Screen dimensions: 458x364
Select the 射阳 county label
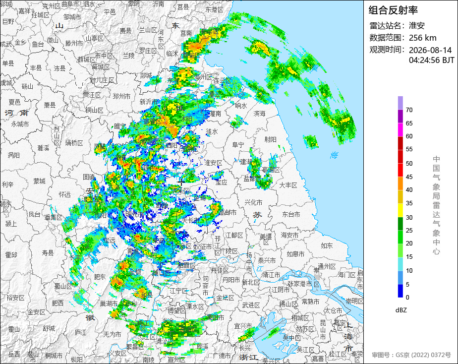click(271, 140)
